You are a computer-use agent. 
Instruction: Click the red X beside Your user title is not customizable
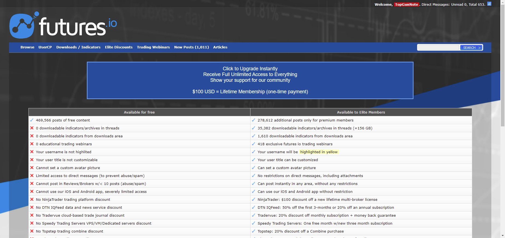(x=32, y=160)
